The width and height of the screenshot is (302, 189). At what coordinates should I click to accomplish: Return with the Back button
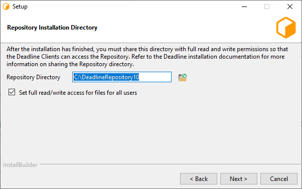click(x=199, y=178)
